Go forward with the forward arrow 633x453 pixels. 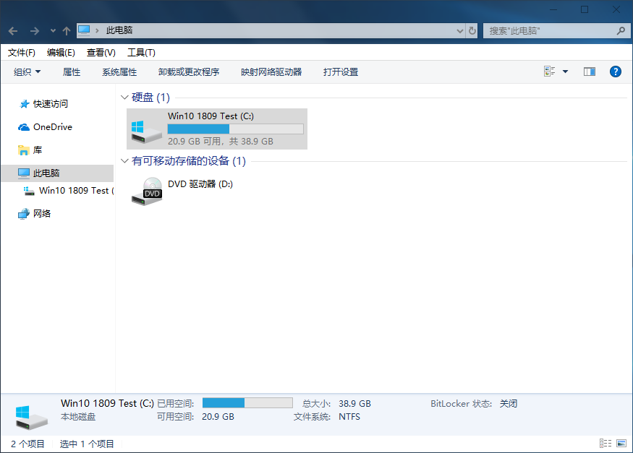pos(35,31)
